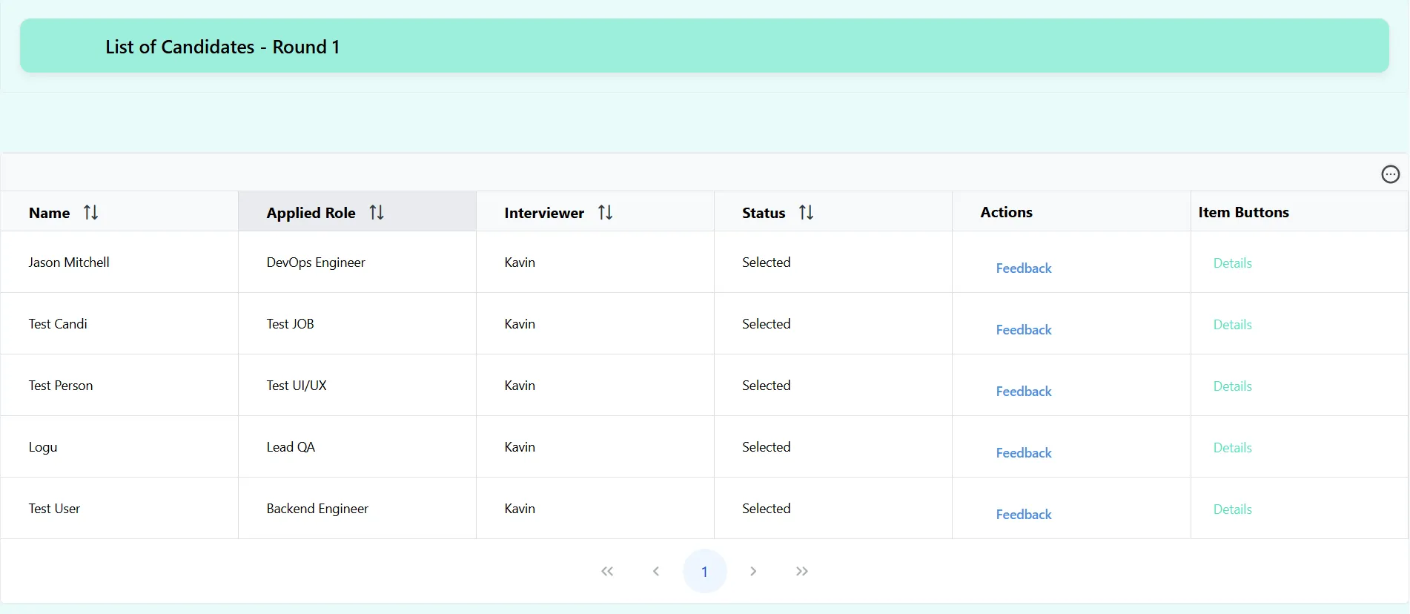View Details for Test Candi

point(1232,325)
